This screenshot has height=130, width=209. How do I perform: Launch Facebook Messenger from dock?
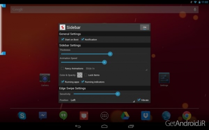click(x=43, y=115)
